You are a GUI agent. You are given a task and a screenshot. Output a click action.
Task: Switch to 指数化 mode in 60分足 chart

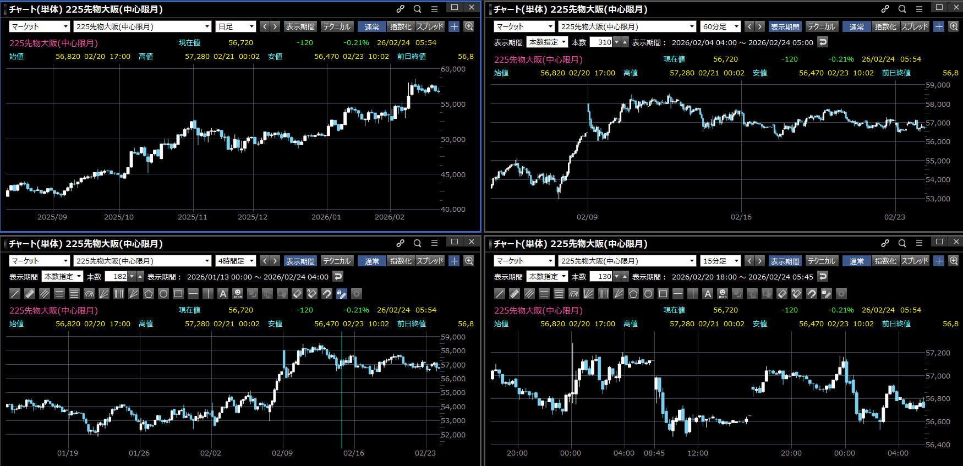[x=885, y=26]
